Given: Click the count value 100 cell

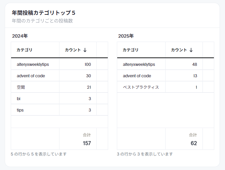Looking at the screenshot, I should (88, 64).
